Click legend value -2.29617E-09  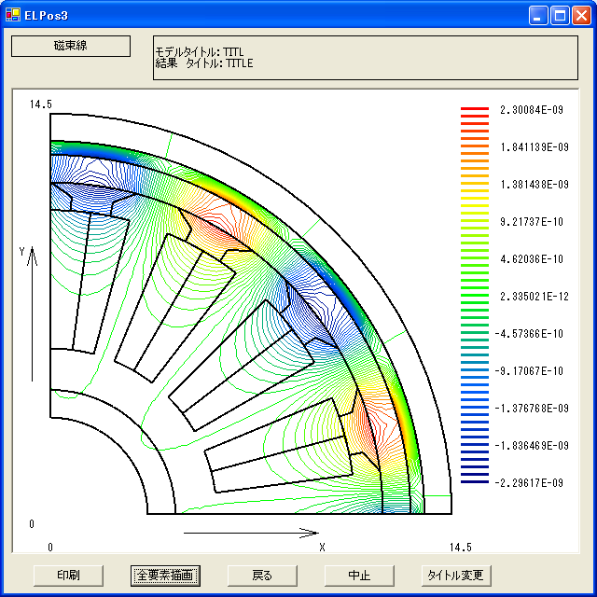(529, 483)
